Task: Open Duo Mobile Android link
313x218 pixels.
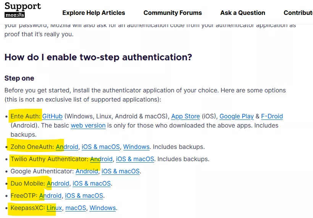Action: (x=58, y=183)
